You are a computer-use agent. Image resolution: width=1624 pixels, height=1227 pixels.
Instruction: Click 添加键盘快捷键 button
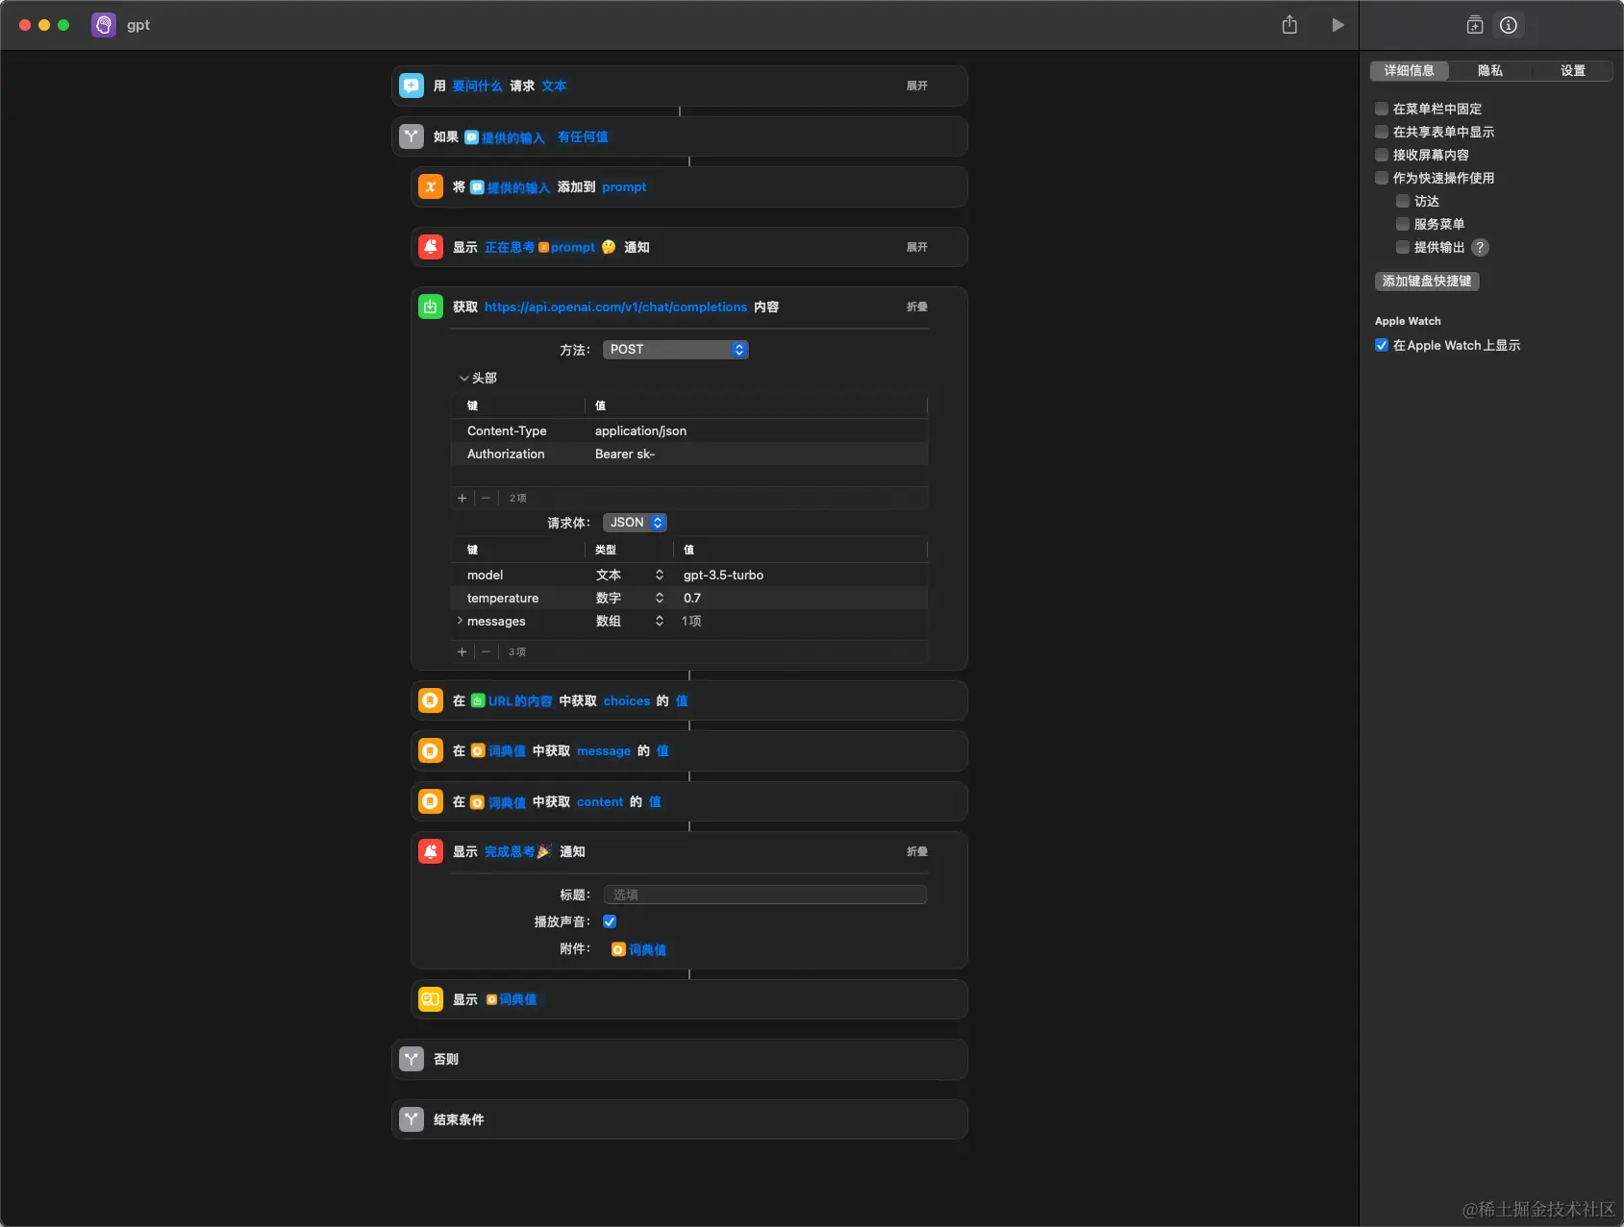(1427, 281)
